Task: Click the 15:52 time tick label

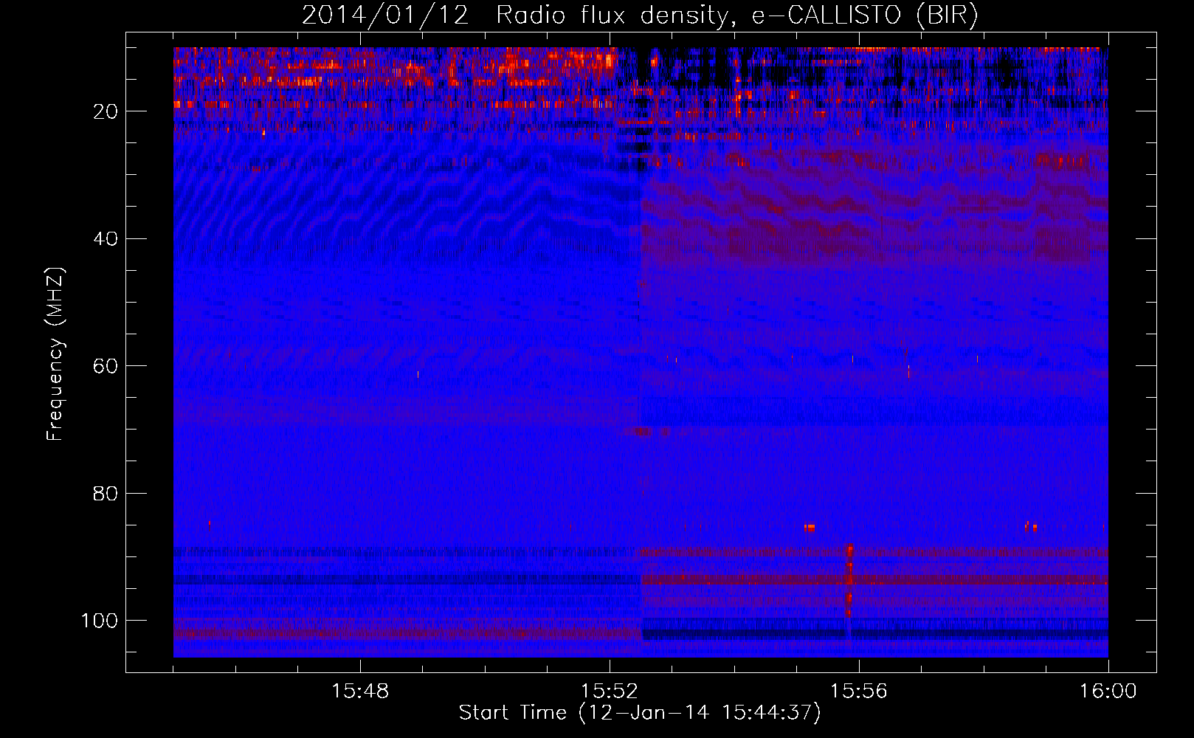Action: tap(610, 692)
